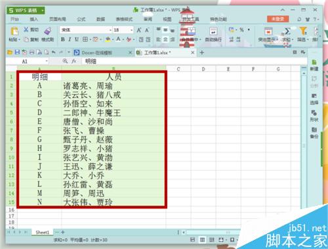Click the Paste clipboard icon

[x=14, y=31]
